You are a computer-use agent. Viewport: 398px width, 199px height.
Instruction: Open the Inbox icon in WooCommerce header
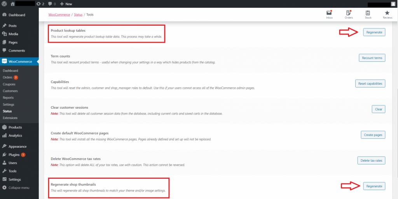(329, 15)
